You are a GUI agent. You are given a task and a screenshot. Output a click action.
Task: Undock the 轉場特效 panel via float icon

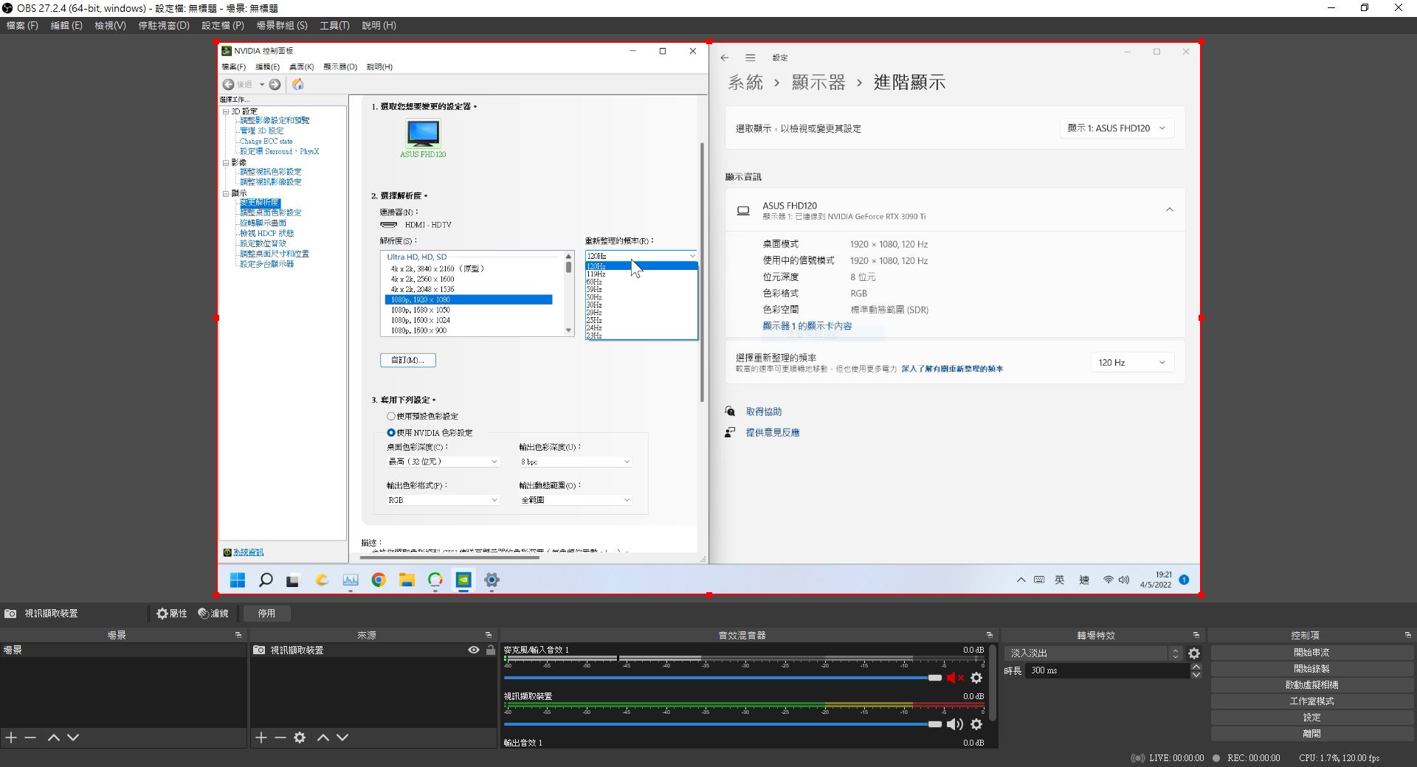[x=1196, y=635]
